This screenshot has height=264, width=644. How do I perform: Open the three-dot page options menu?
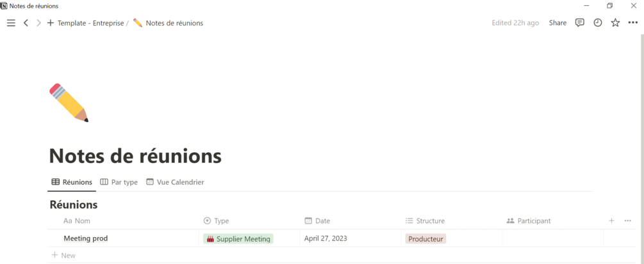click(x=632, y=23)
